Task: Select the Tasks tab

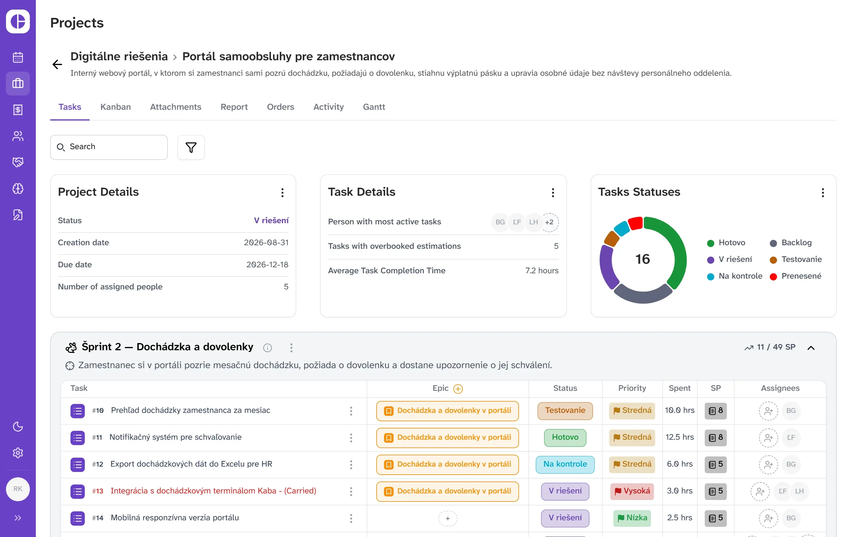Action: click(70, 107)
